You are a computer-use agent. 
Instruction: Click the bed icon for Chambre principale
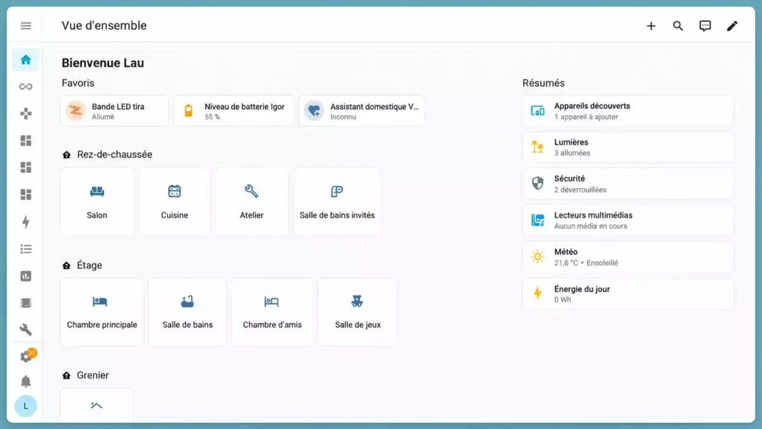[100, 301]
